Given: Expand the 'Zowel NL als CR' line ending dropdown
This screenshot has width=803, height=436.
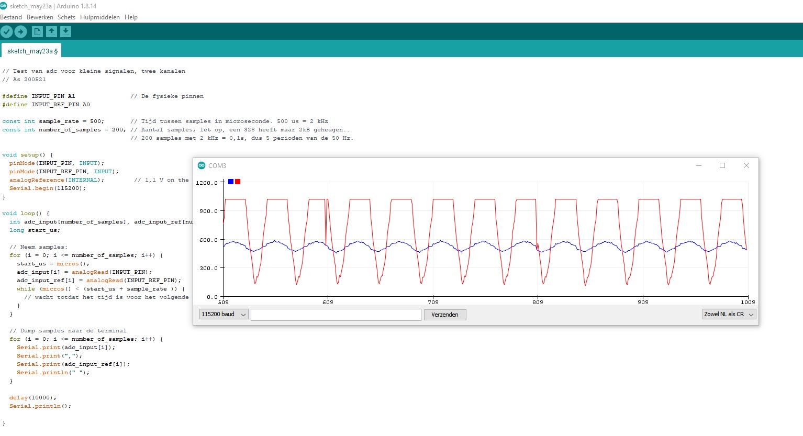Looking at the screenshot, I should click(729, 314).
